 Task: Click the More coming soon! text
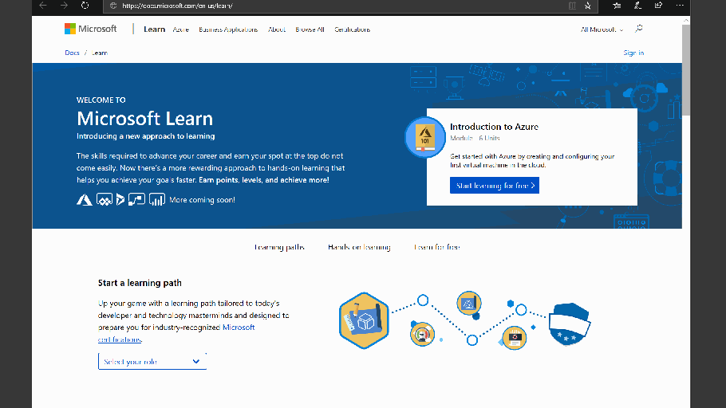pyautogui.click(x=203, y=200)
